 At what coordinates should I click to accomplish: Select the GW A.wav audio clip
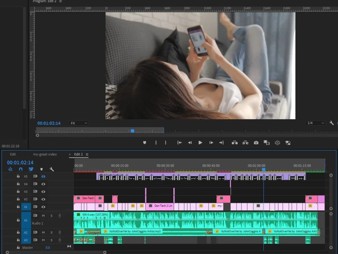[x=195, y=220]
